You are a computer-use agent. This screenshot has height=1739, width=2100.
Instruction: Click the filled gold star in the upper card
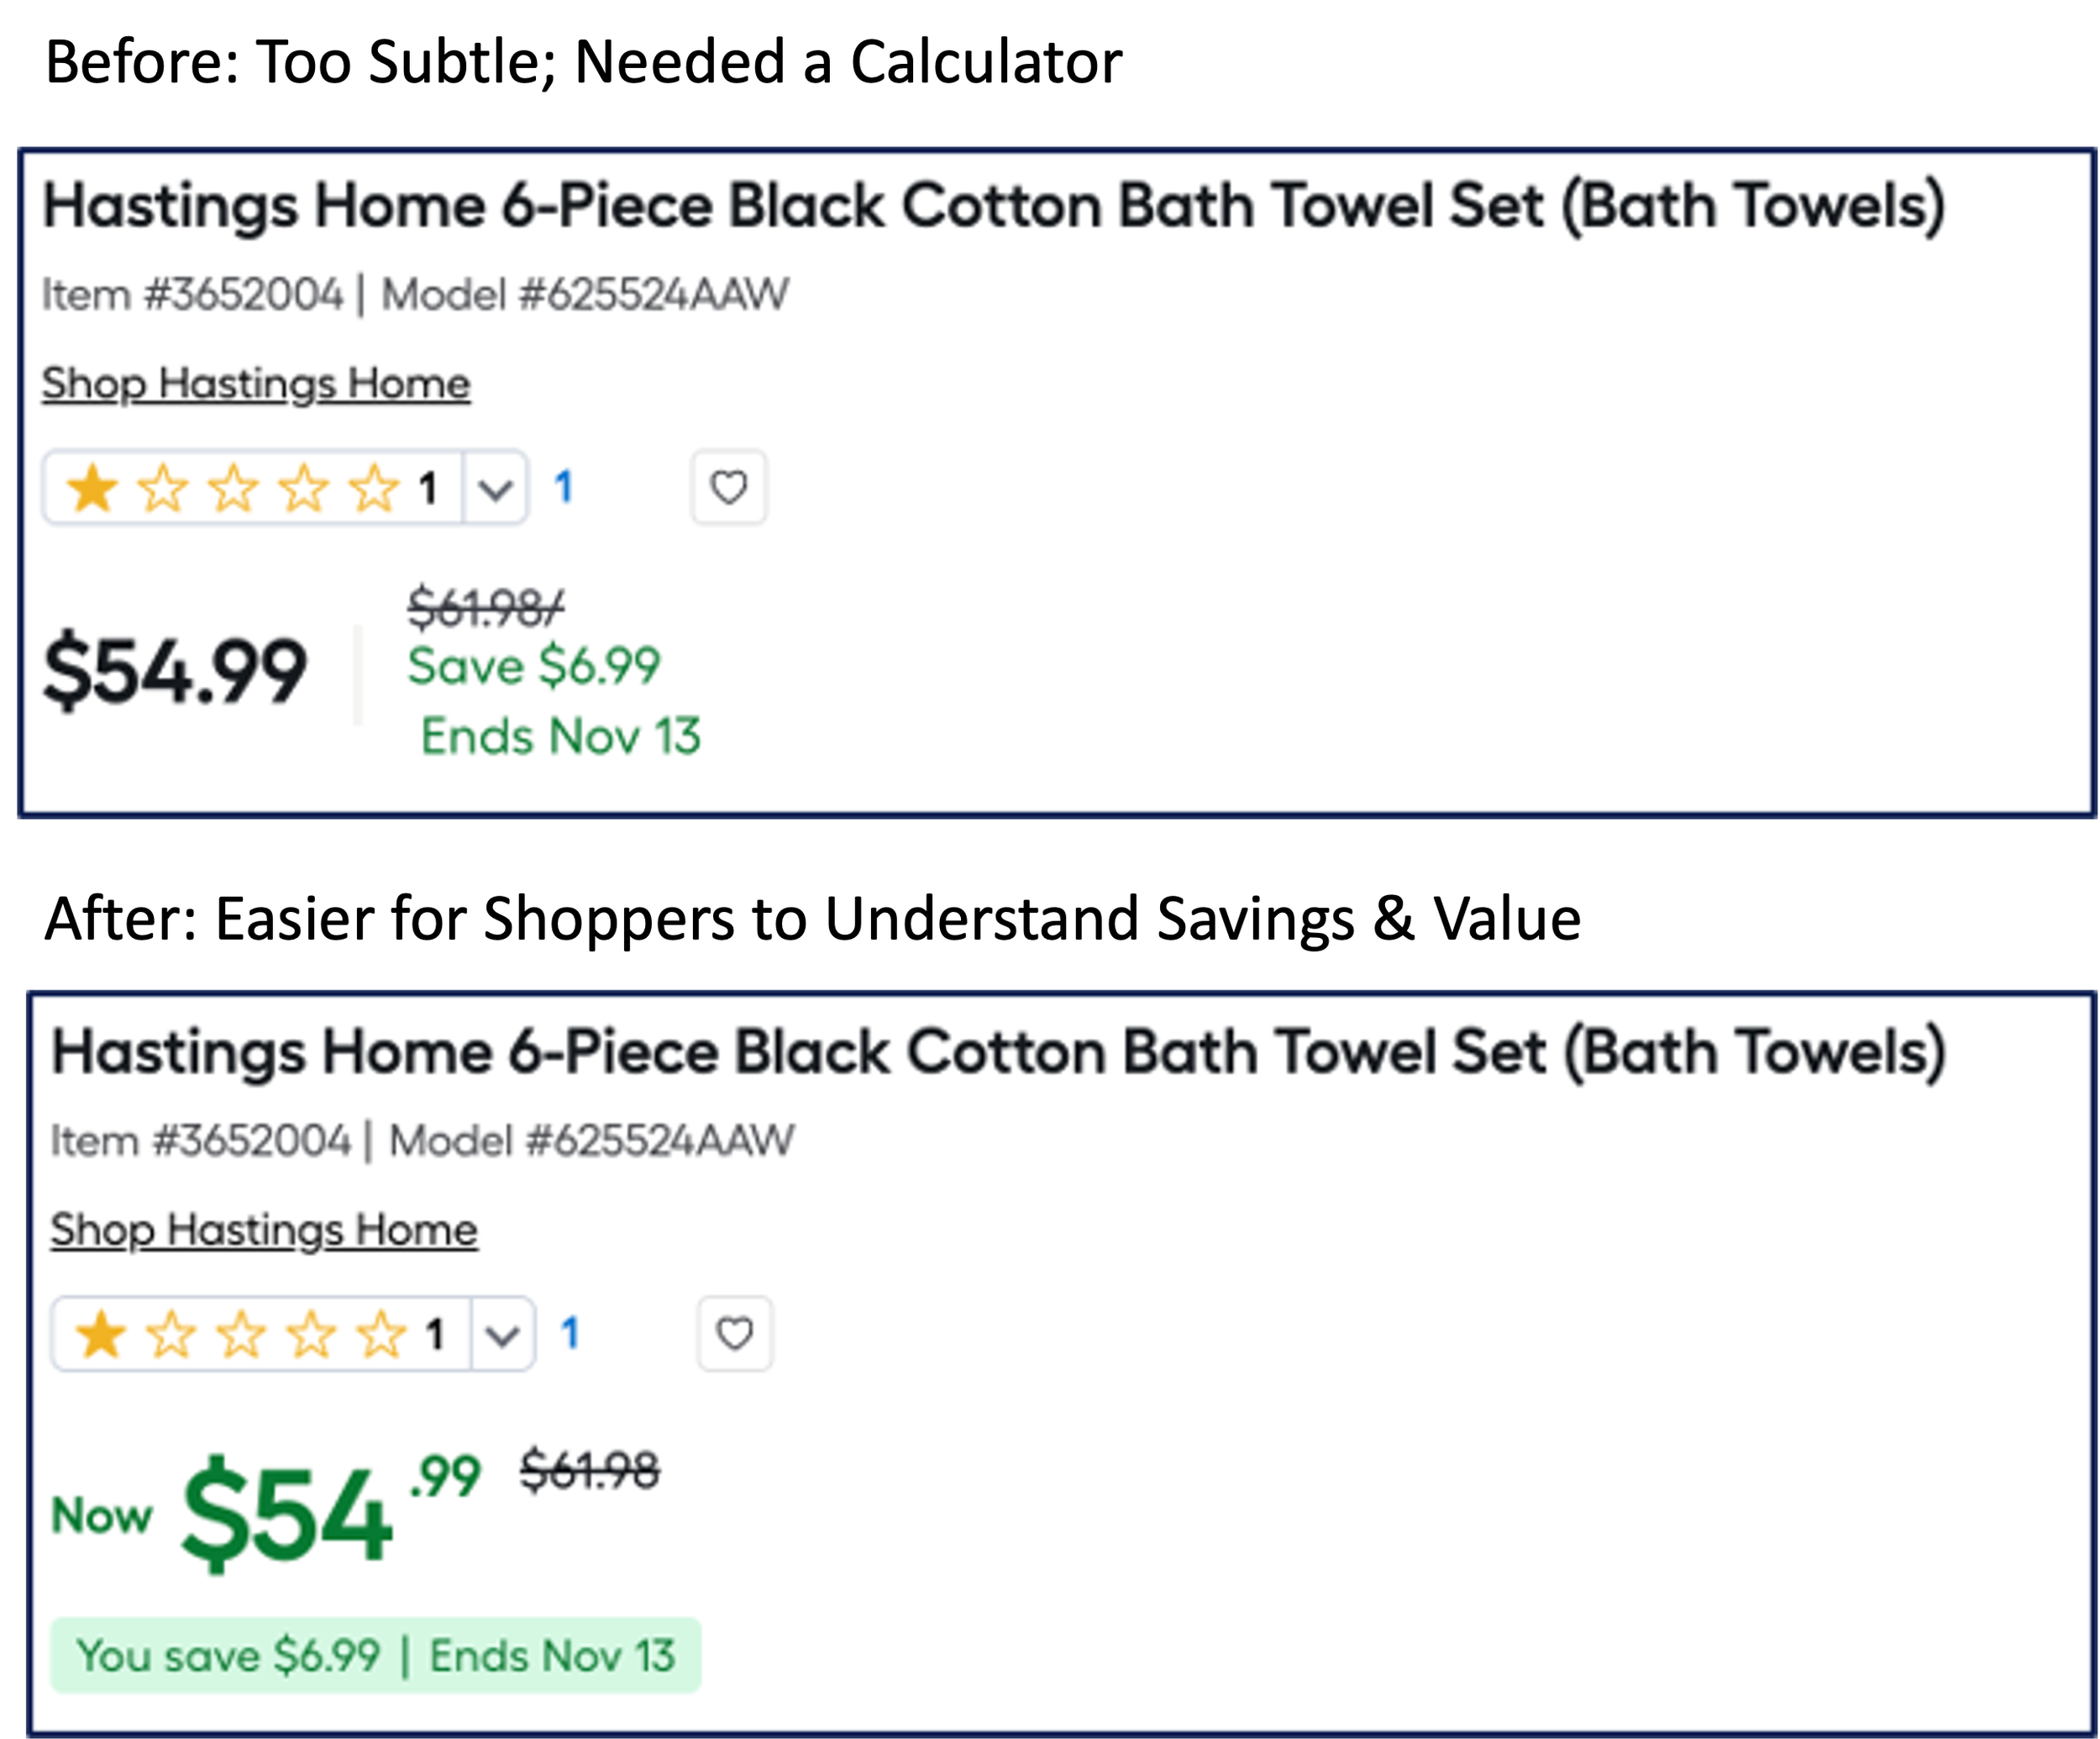[x=92, y=489]
